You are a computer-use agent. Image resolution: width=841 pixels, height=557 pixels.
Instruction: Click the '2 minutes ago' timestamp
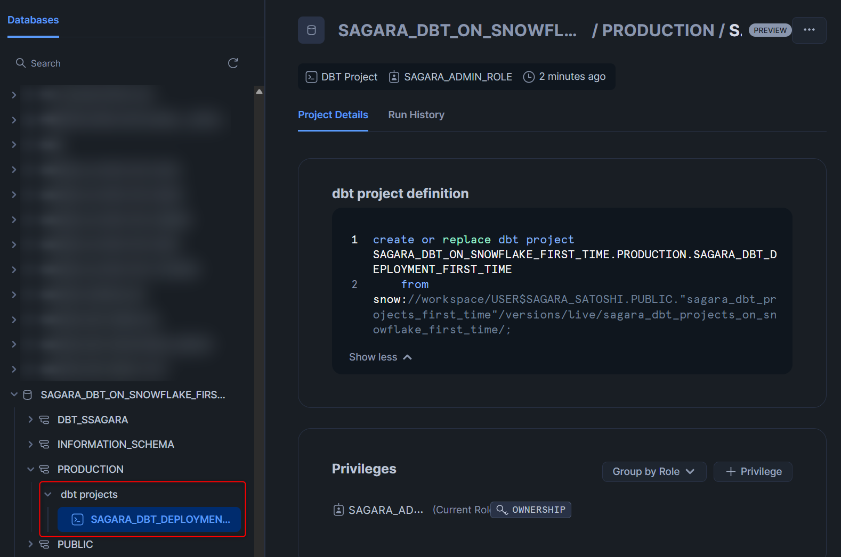572,77
